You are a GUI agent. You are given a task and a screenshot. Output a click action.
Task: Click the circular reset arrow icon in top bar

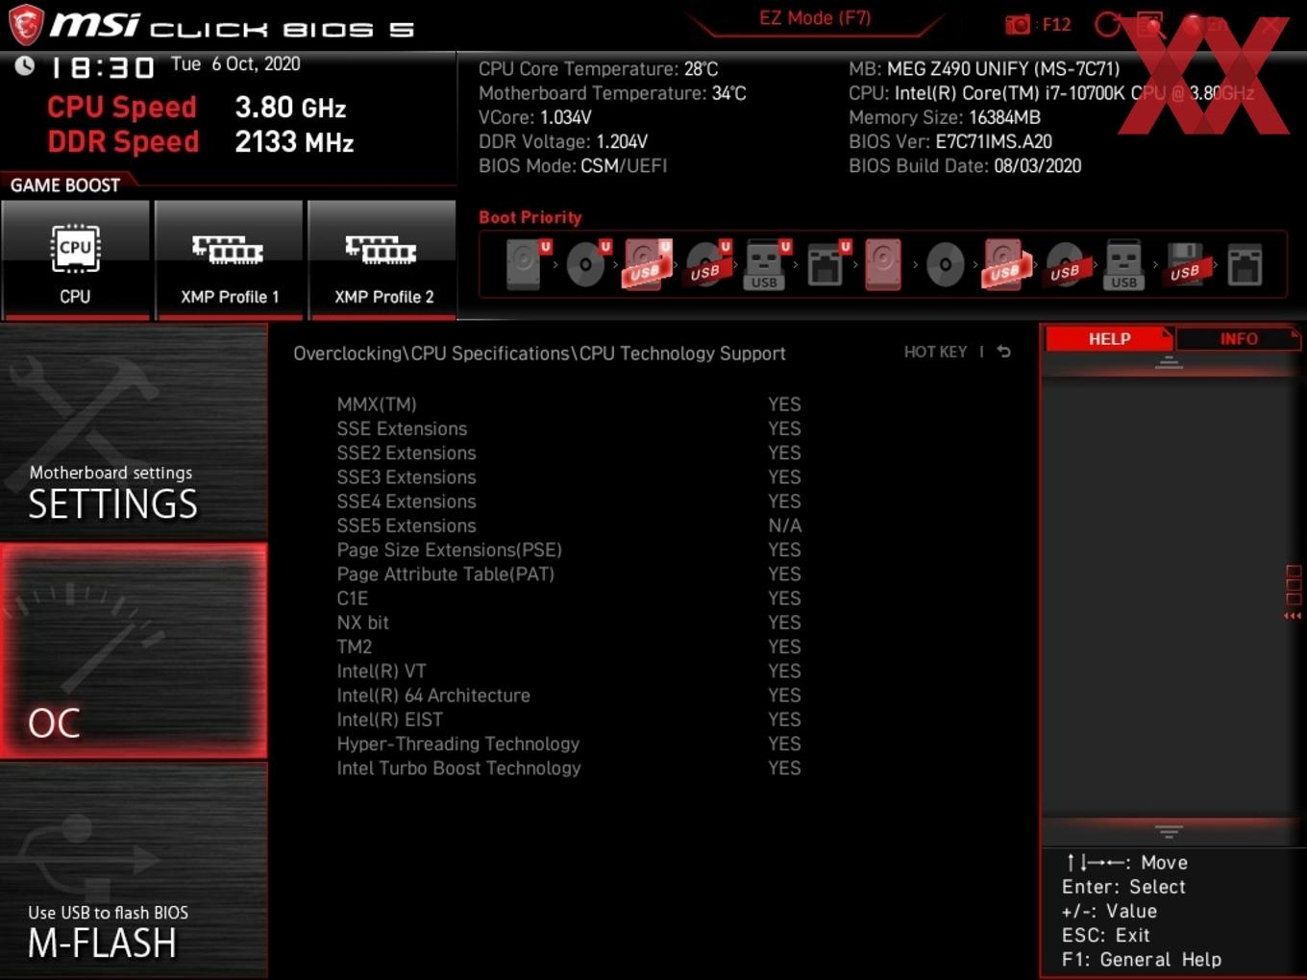click(1108, 24)
